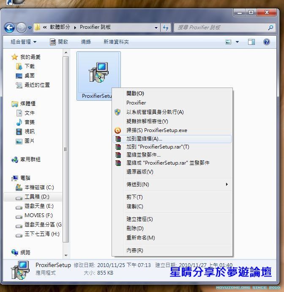Choose 複製(C) in the context menu

click(172, 207)
